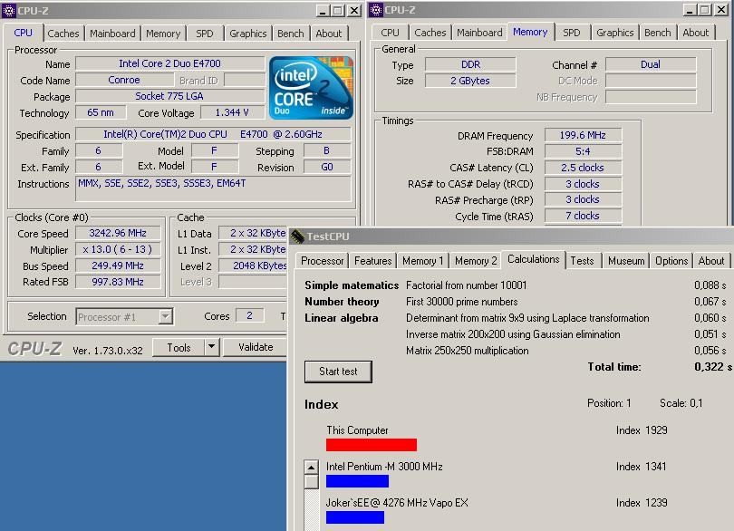
Task: Open Mainboard tab in right CPU-Z window
Action: point(479,33)
